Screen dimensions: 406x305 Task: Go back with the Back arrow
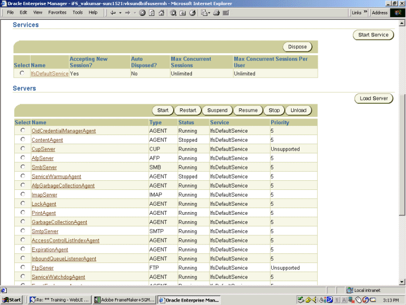point(113,12)
